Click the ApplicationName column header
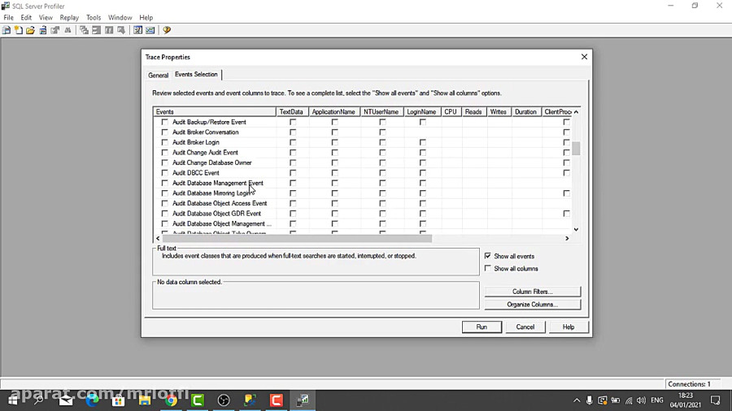The height and width of the screenshot is (411, 732). coord(333,112)
